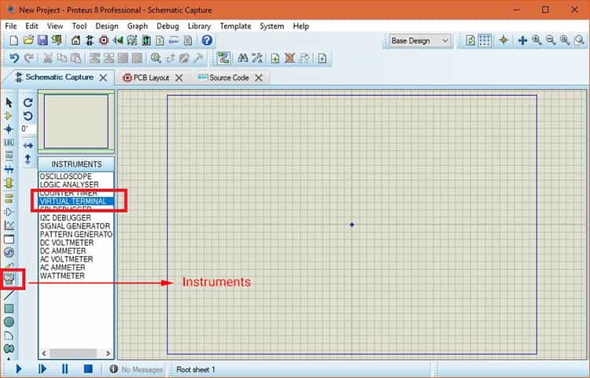590x378 pixels.
Task: Open Search and Tag binoculars tool
Action: tap(243, 58)
